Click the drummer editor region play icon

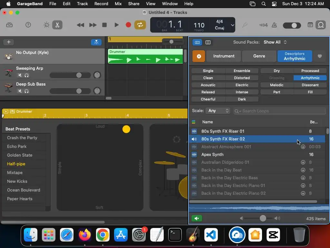click(x=6, y=111)
